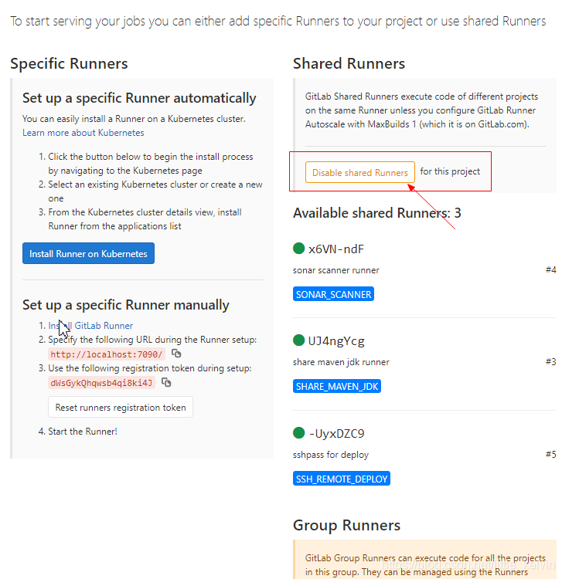The image size is (562, 579).
Task: Open runner x6VN-ndF name
Action: click(336, 249)
